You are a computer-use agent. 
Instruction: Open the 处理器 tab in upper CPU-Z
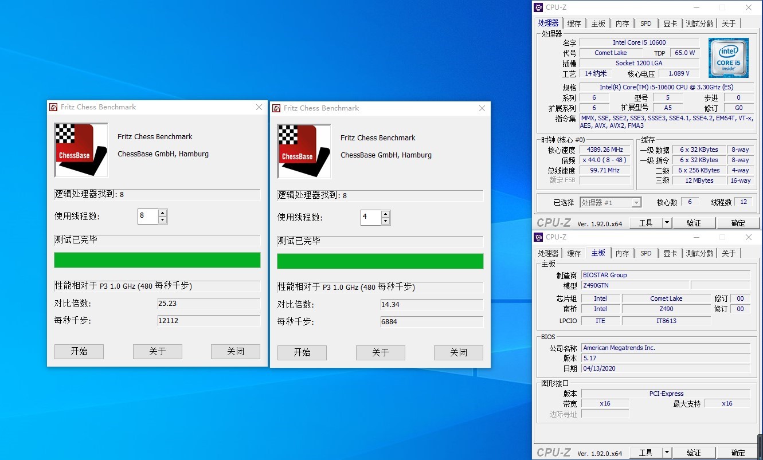click(x=548, y=23)
